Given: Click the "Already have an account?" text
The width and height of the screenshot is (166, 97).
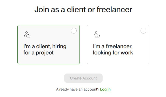Looking at the screenshot, I should click(x=77, y=89).
